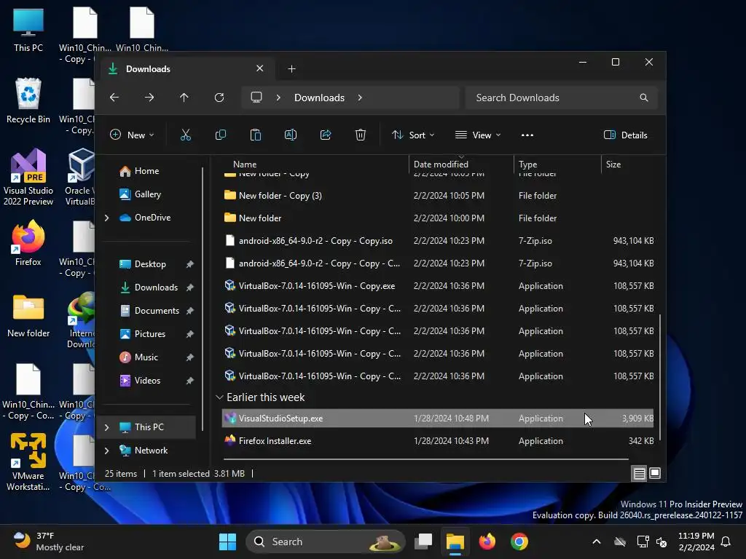
Task: Select the Downloads window tab
Action: click(186, 69)
